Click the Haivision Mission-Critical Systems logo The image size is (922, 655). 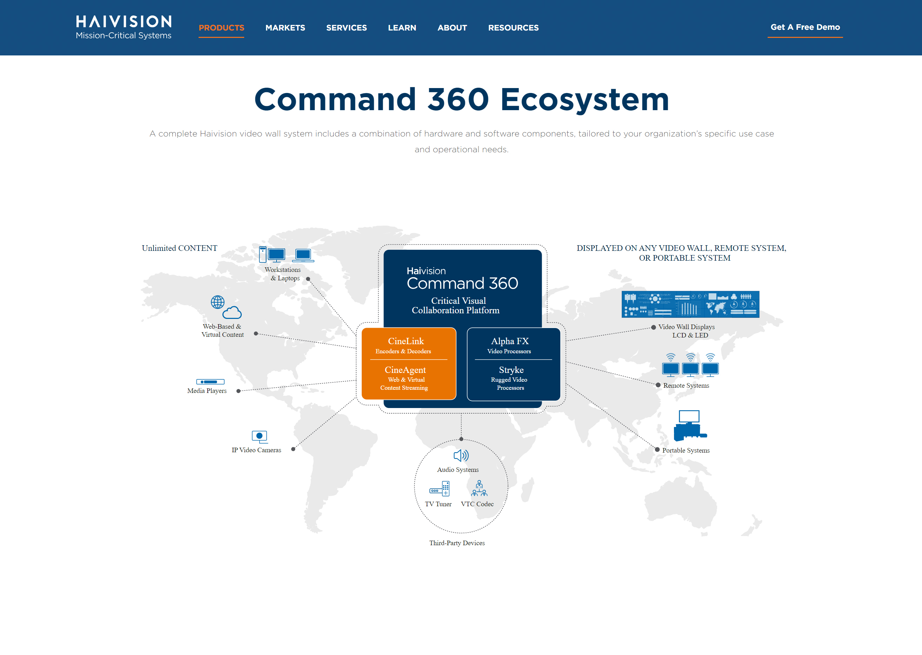point(123,27)
